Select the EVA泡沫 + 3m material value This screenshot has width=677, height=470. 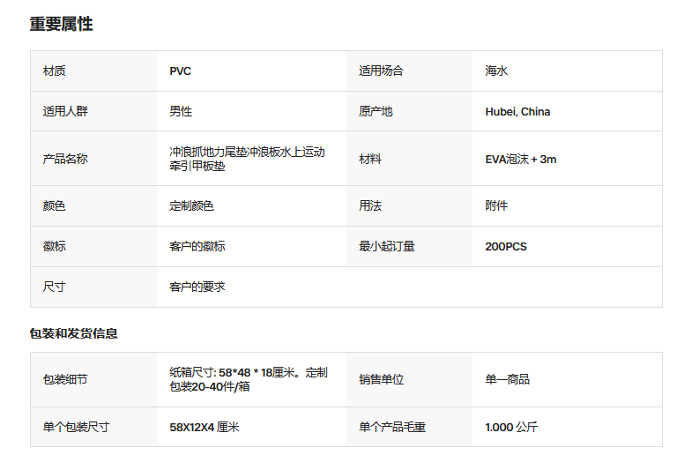click(x=520, y=160)
